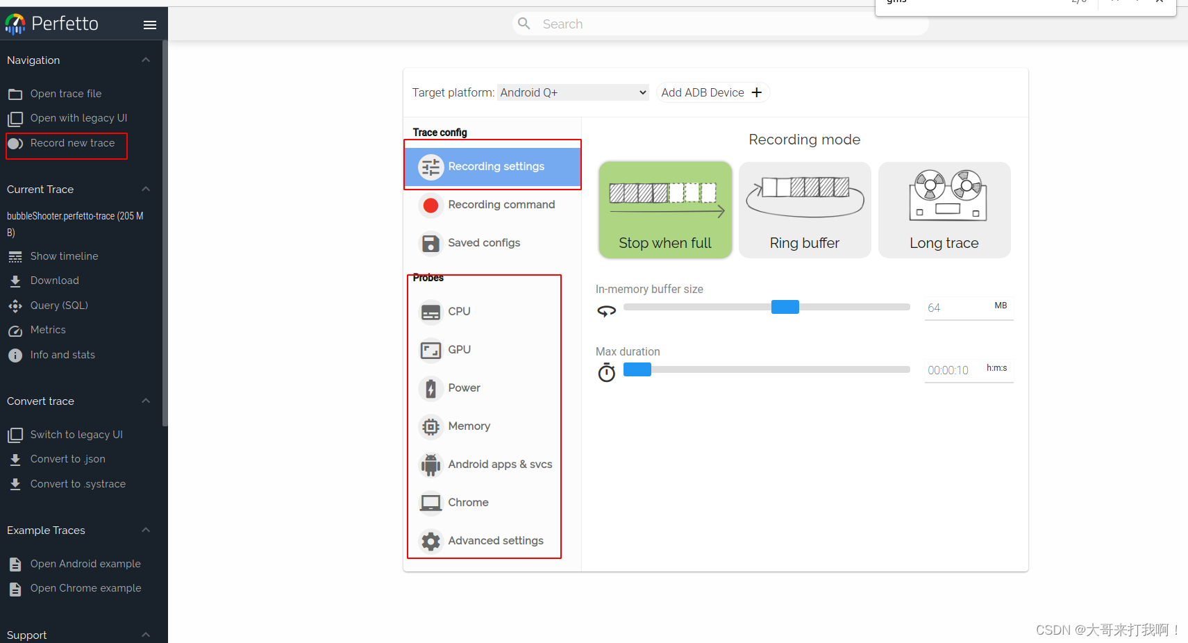This screenshot has width=1188, height=643.
Task: Click the Download arrow icon
Action: click(15, 281)
